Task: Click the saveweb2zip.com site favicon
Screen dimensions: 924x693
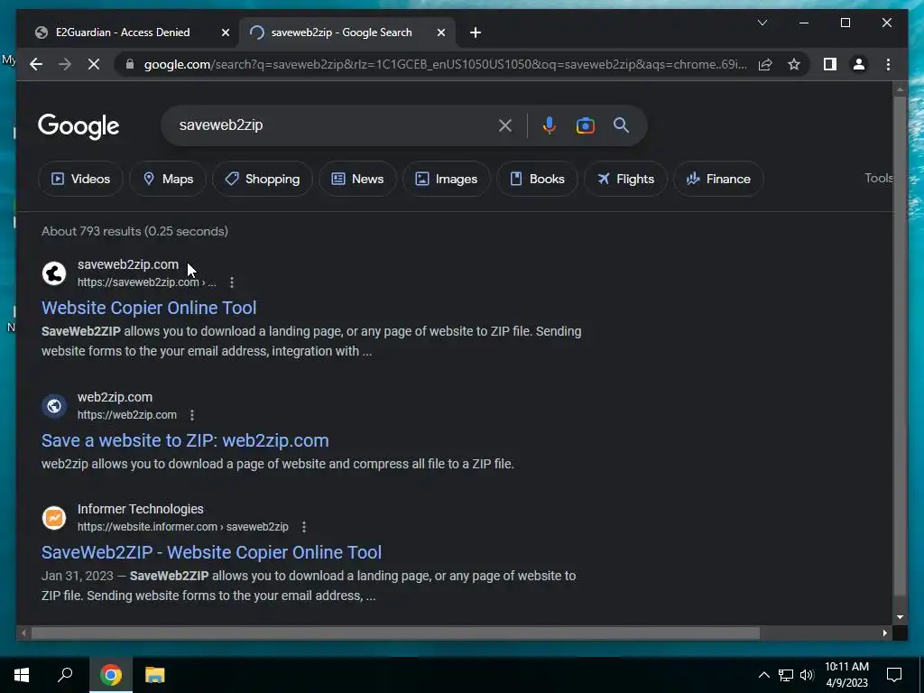Action: point(53,273)
